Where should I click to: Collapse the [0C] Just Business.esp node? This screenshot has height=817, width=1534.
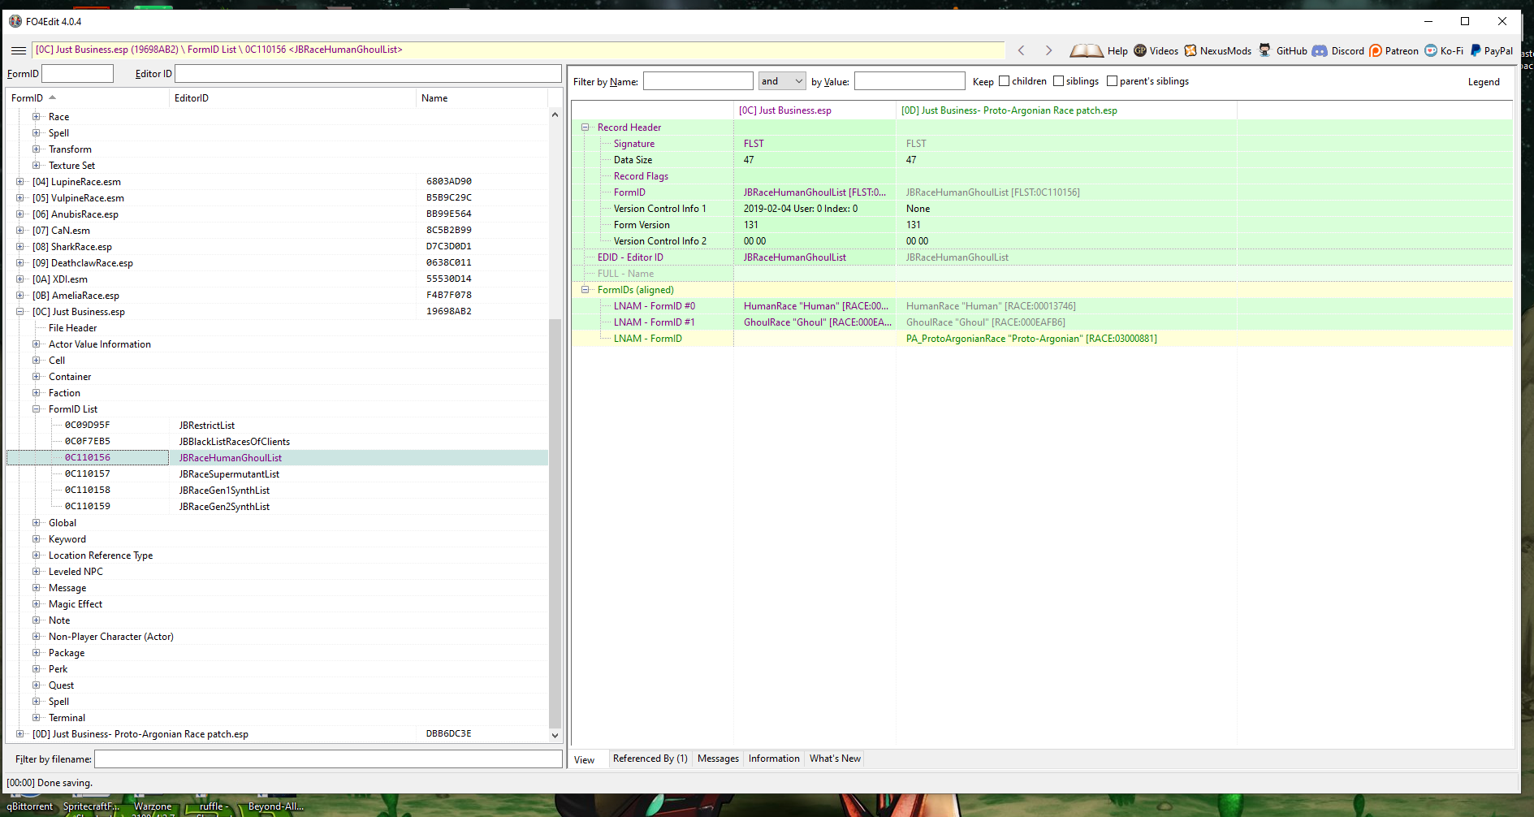20,312
